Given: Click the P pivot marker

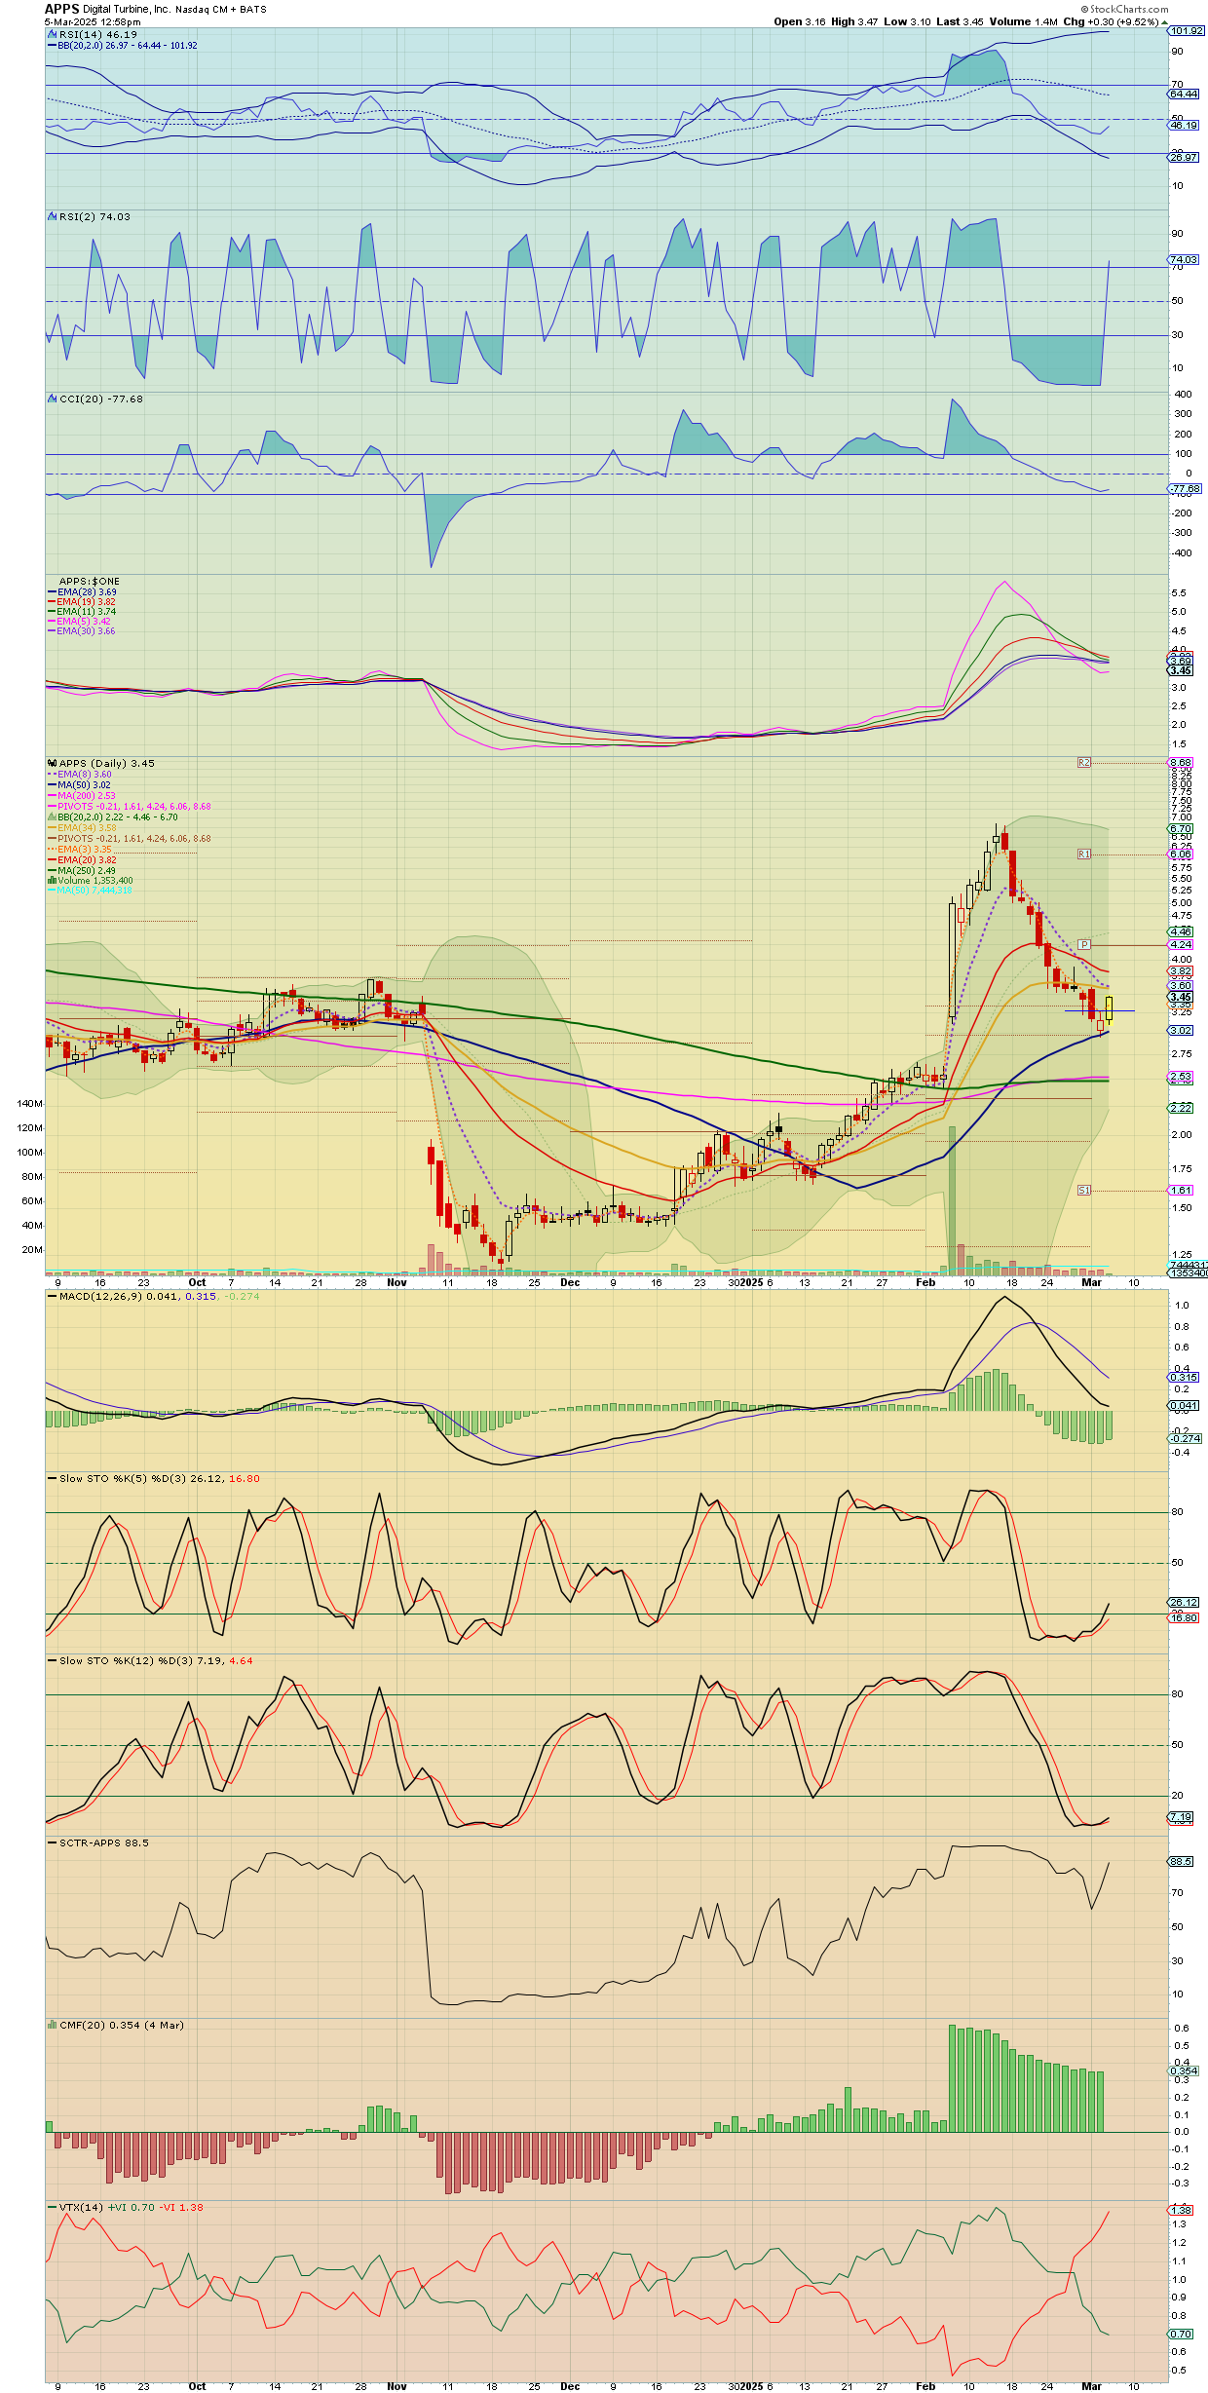Looking at the screenshot, I should point(1084,944).
